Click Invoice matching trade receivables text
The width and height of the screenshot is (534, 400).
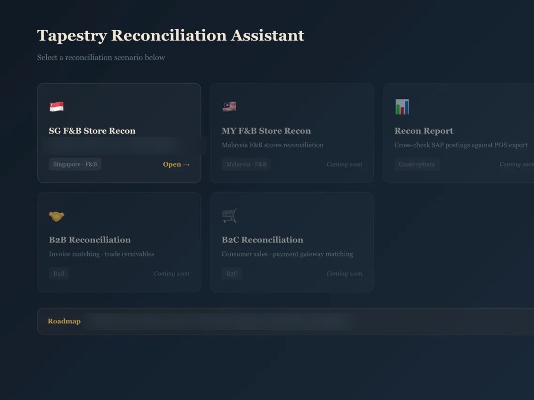(x=101, y=254)
